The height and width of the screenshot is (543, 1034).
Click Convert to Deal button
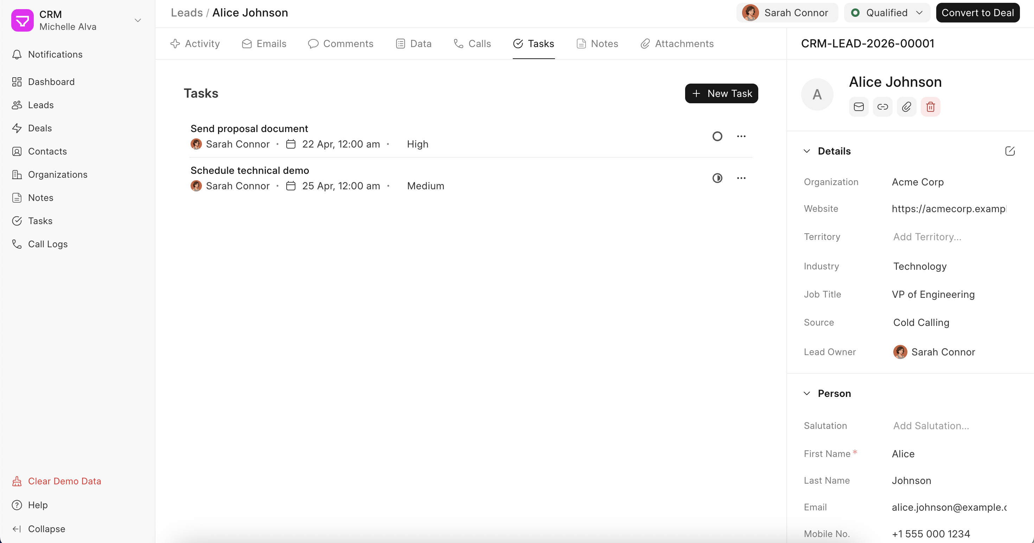977,13
